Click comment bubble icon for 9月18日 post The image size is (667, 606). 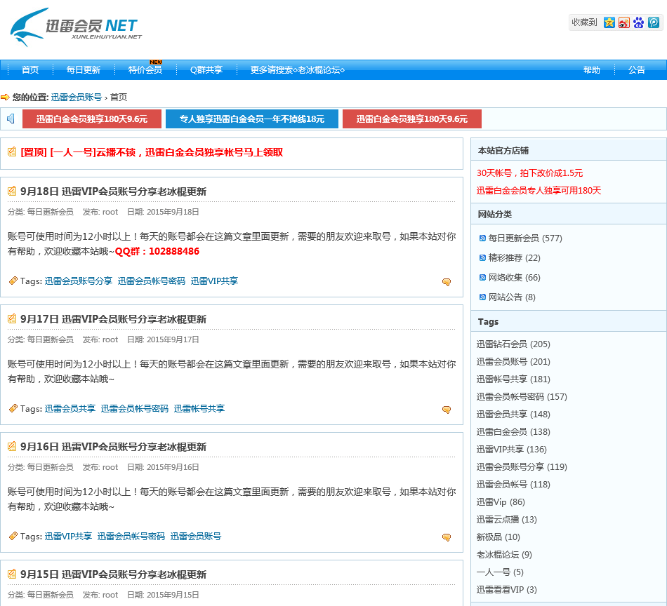[x=447, y=282]
